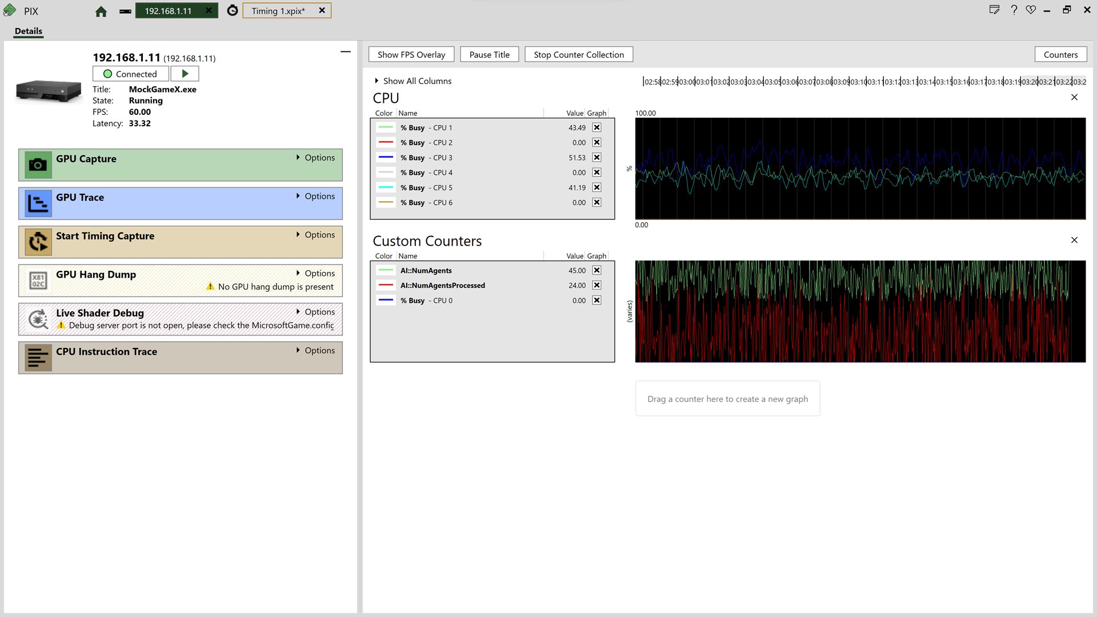Image resolution: width=1097 pixels, height=617 pixels.
Task: Open the Details tab
Action: click(29, 31)
